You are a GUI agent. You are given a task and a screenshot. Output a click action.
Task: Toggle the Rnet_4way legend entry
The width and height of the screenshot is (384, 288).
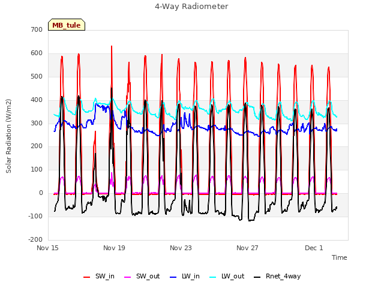coord(277,276)
